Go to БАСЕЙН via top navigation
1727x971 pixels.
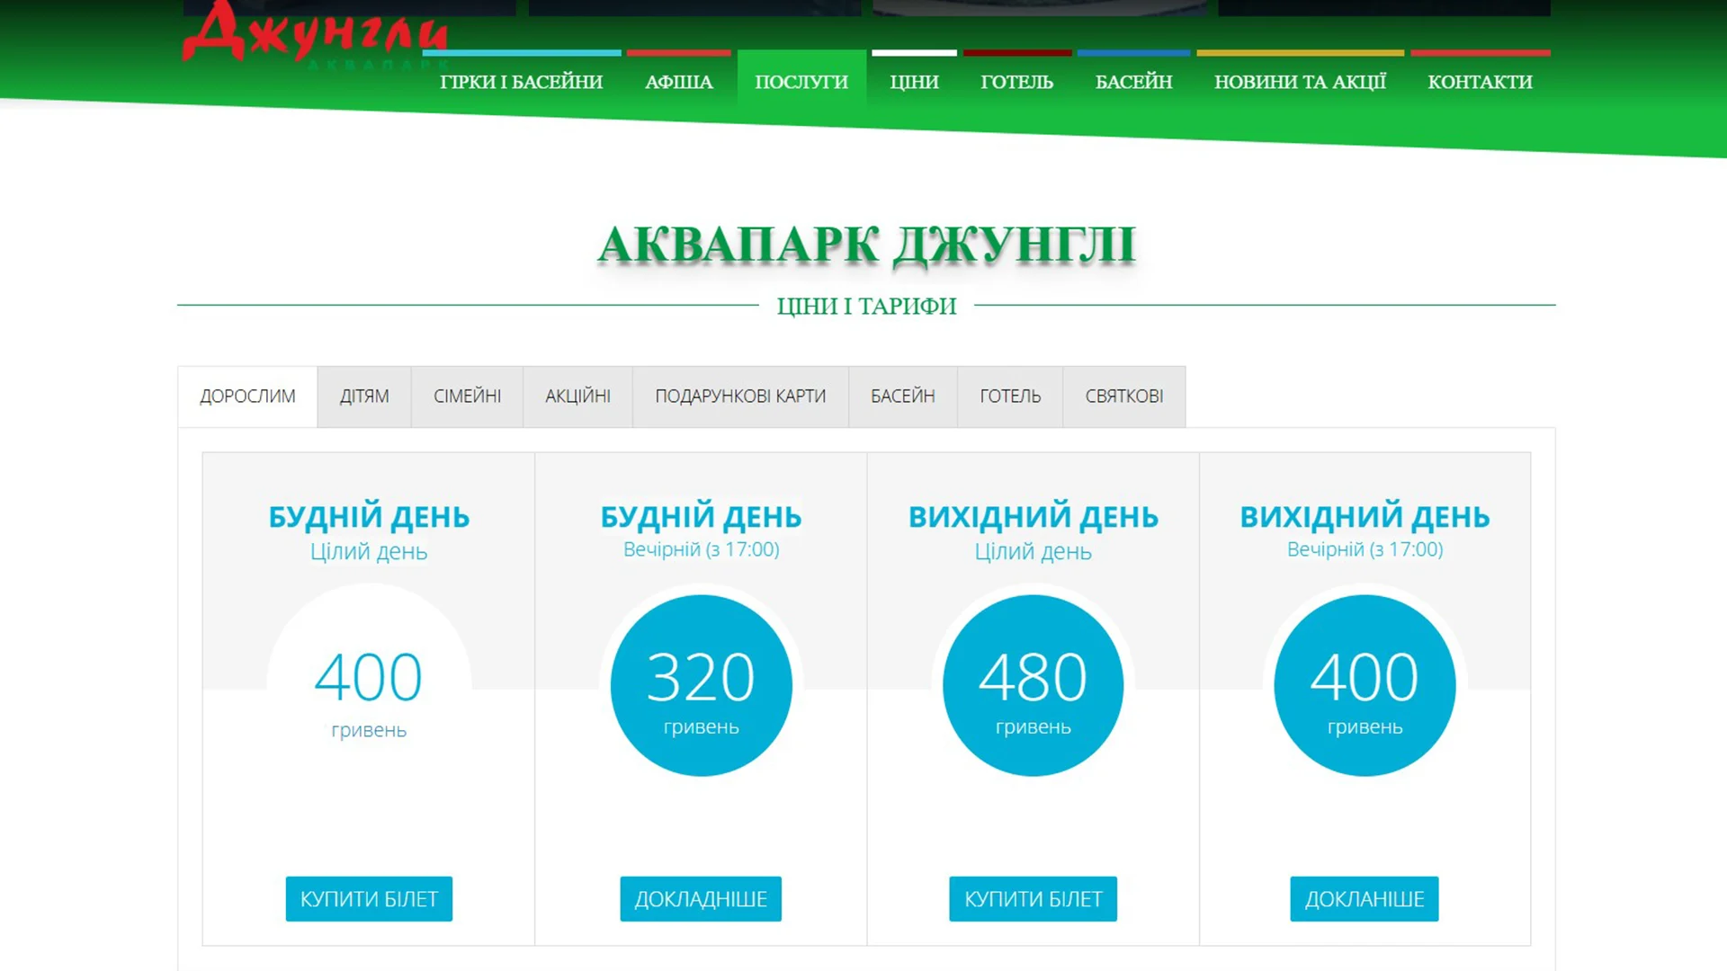point(1133,82)
